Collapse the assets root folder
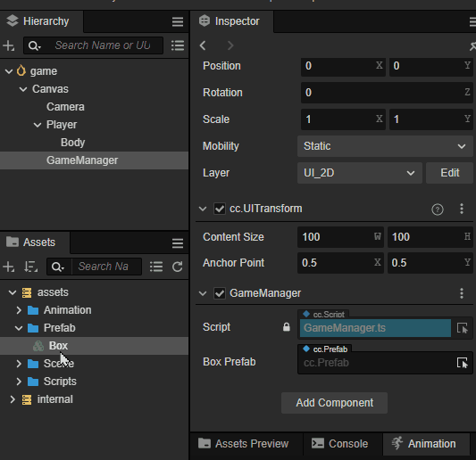 coord(13,292)
